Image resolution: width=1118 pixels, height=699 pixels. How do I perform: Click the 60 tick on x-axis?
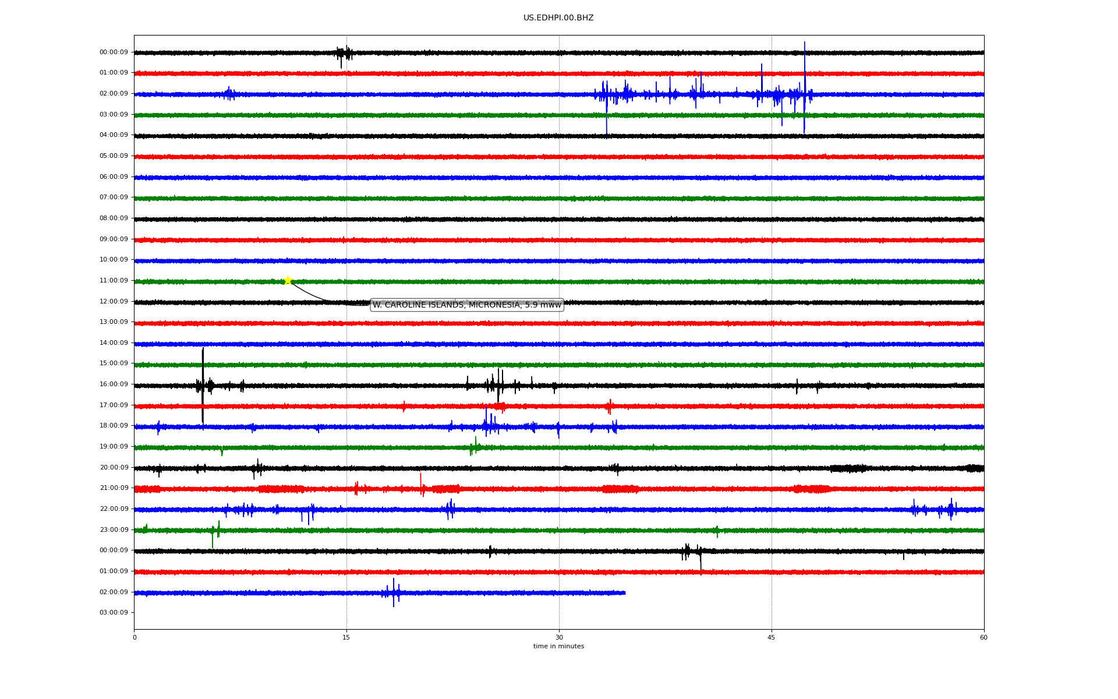click(983, 637)
